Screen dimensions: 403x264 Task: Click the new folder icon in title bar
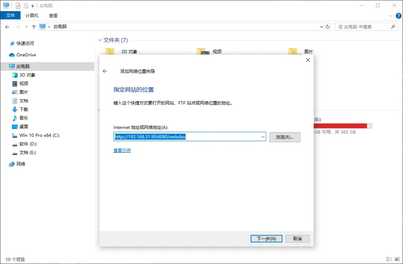[x=26, y=5]
